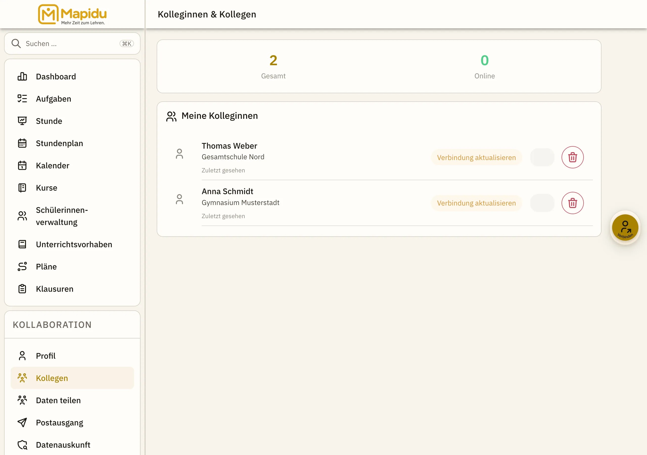The height and width of the screenshot is (455, 647).
Task: Click Verbindung aktualisieren for Anna Schmidt
Action: coord(476,203)
